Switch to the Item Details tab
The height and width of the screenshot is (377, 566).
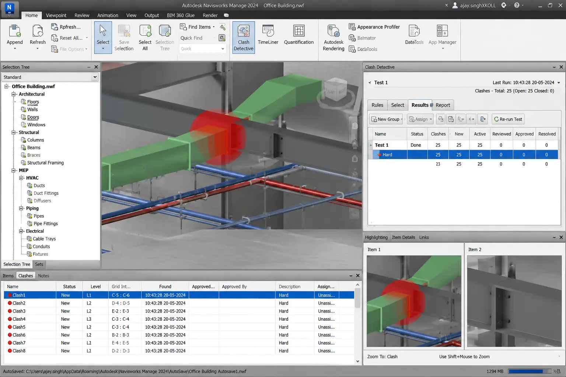pyautogui.click(x=403, y=237)
